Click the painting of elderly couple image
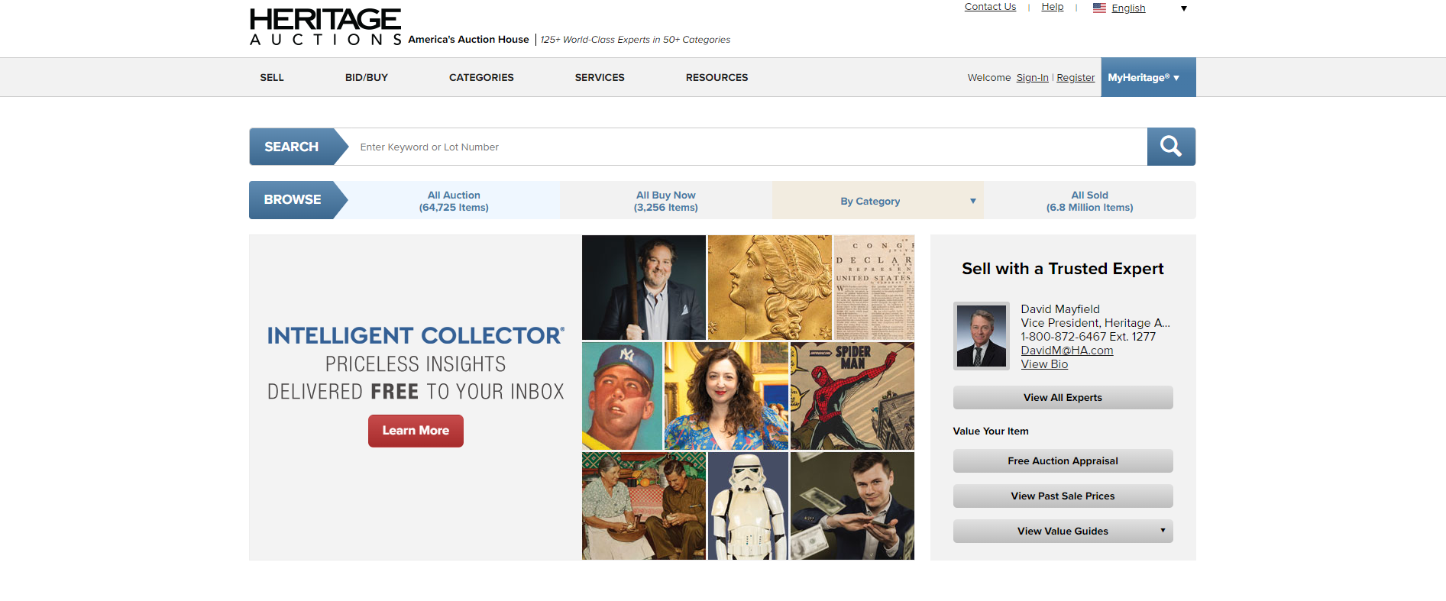 (x=644, y=506)
